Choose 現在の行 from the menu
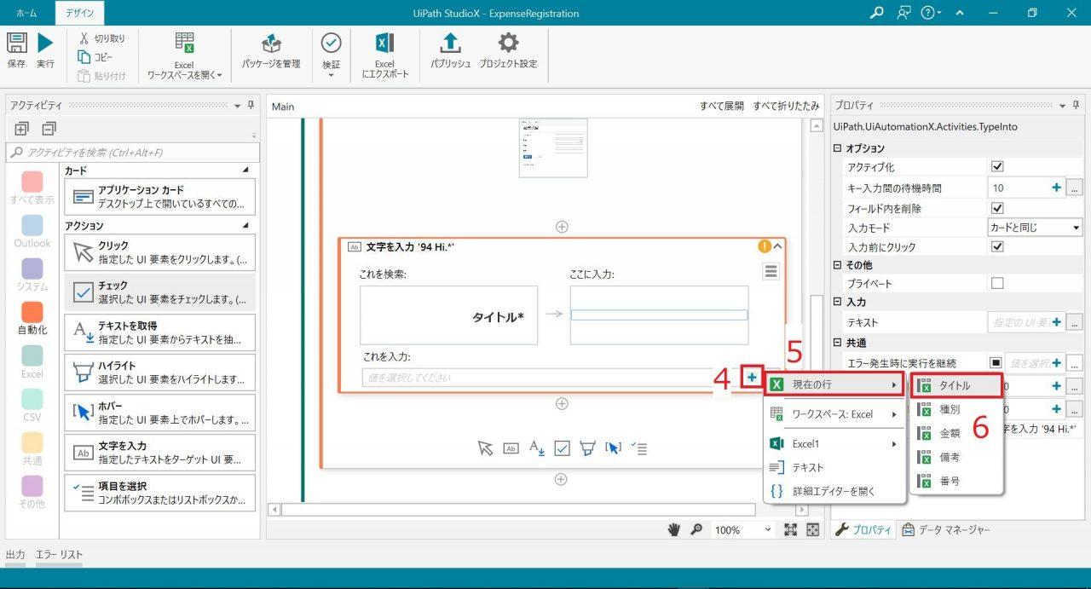This screenshot has width=1091, height=589. (x=834, y=385)
